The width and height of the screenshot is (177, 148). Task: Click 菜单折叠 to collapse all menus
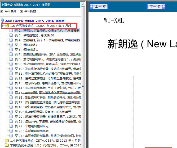(x=30, y=11)
